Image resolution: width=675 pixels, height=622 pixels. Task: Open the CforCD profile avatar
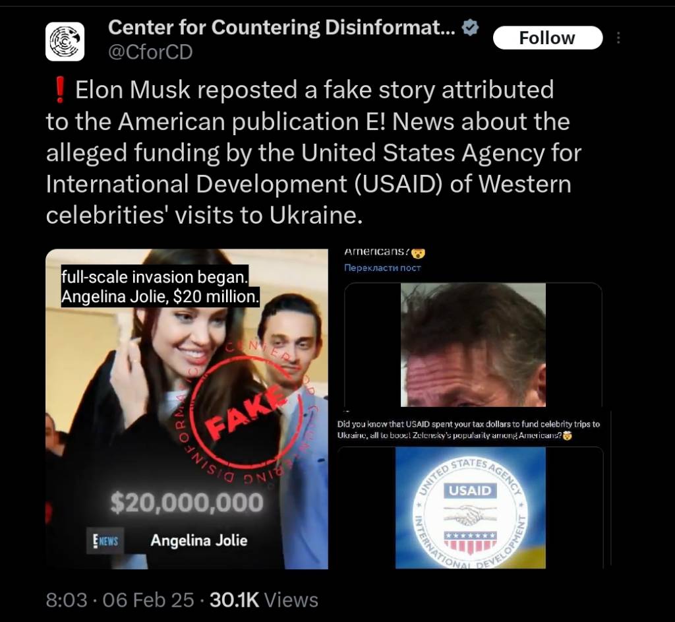pyautogui.click(x=65, y=42)
